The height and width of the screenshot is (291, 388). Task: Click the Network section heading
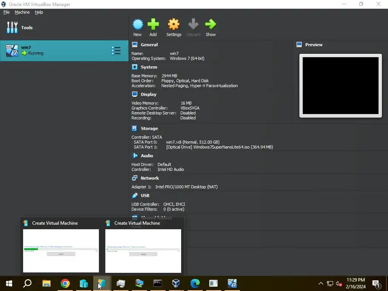150,178
